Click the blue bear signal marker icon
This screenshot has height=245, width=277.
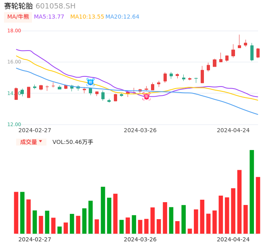tap(90, 82)
